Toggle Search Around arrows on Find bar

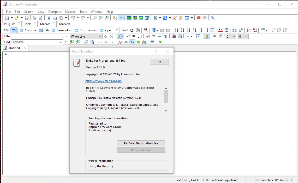133,42
